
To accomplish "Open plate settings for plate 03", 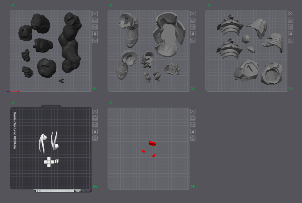I will click(x=290, y=40).
